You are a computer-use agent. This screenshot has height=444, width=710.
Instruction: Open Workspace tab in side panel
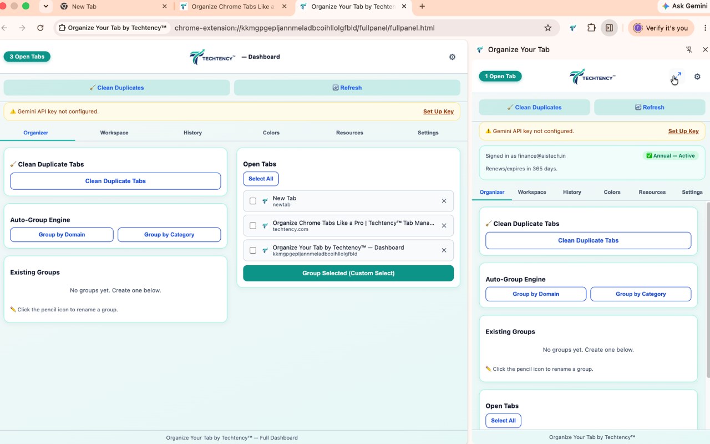point(532,192)
